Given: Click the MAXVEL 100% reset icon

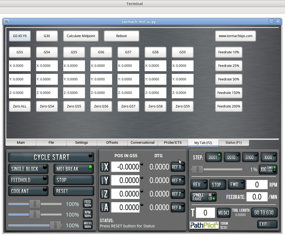Looking at the screenshot, I should pyautogui.click(x=87, y=225).
